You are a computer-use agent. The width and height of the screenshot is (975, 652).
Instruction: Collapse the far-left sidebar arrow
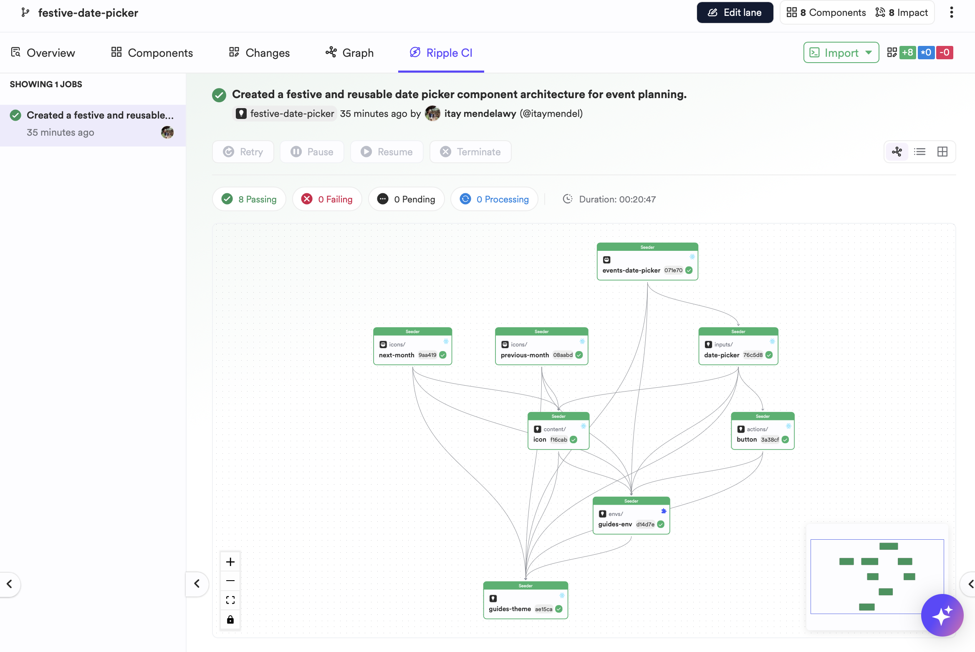click(x=9, y=584)
